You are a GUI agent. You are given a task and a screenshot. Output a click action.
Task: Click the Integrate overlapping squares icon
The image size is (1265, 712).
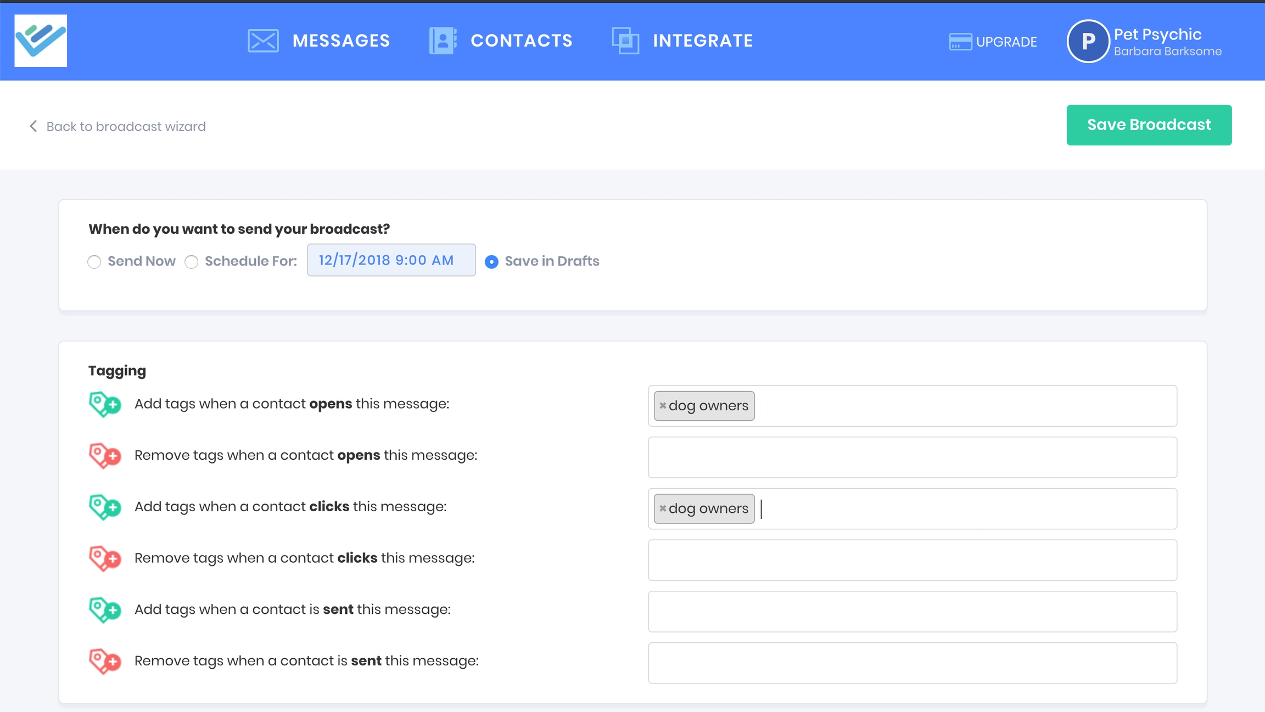click(x=625, y=41)
